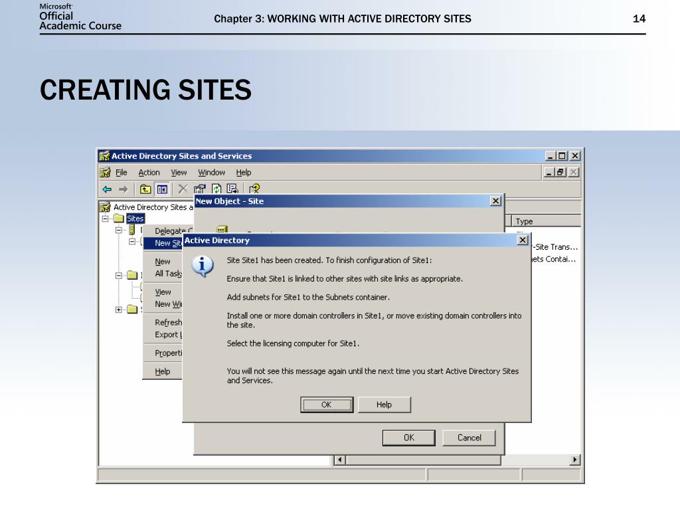Click the folder icon beside the lower minus expander
The image size is (680, 510).
tap(132, 275)
